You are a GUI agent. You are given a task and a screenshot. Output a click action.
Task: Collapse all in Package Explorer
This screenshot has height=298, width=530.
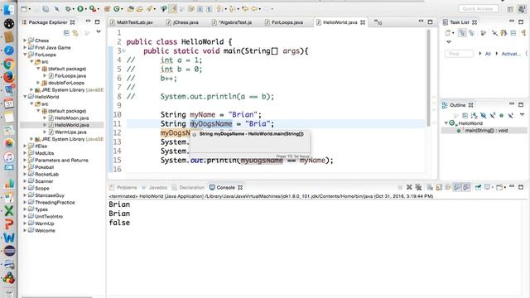(x=66, y=32)
